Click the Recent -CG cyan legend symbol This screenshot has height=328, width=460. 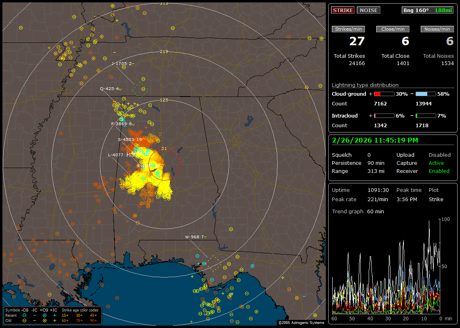24,315
